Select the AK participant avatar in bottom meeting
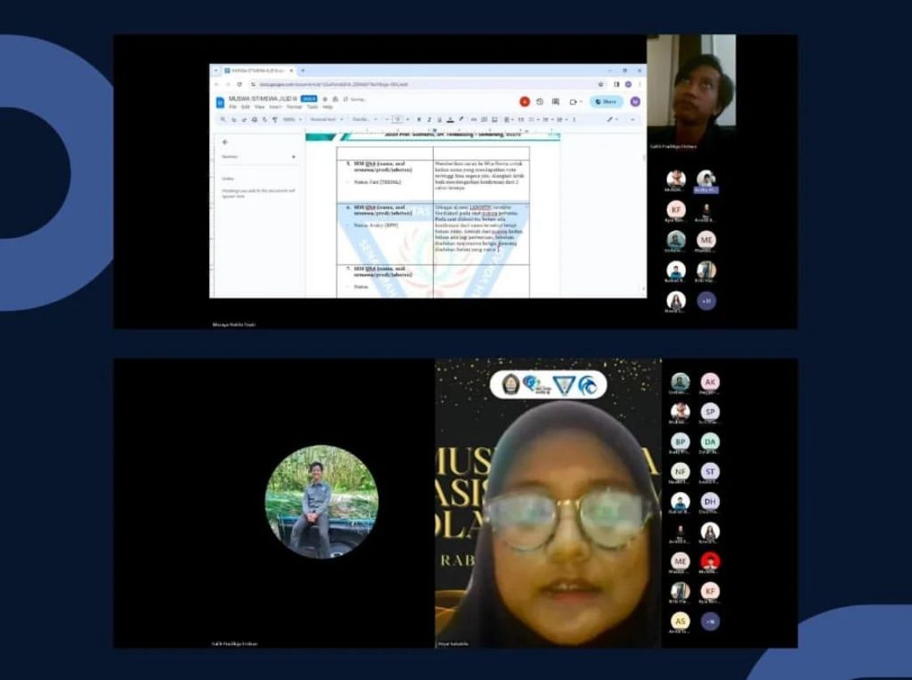This screenshot has height=680, width=912. 710,382
